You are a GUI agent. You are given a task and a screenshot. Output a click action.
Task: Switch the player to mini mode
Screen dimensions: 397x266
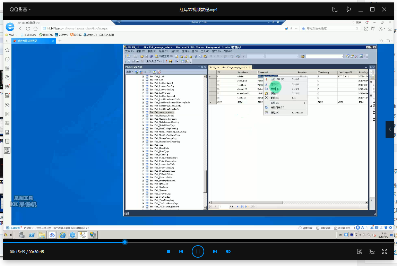(x=335, y=9)
